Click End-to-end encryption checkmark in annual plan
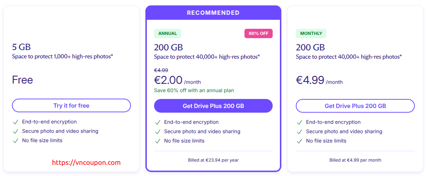 pos(158,122)
